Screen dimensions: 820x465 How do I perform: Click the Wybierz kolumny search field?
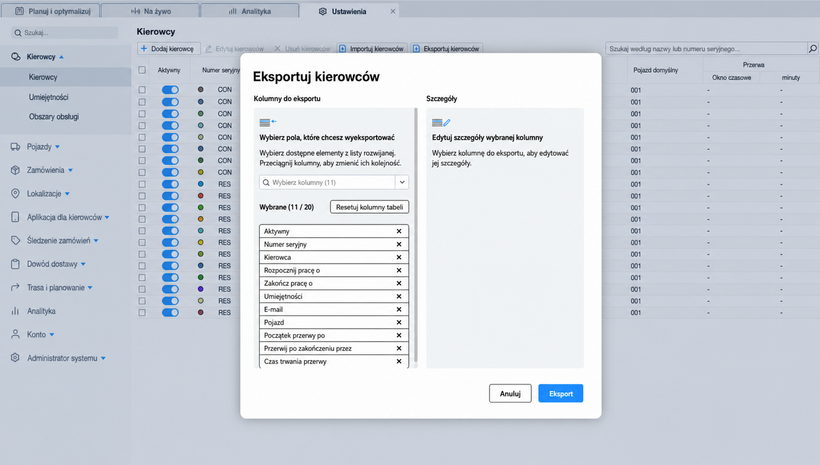point(327,182)
